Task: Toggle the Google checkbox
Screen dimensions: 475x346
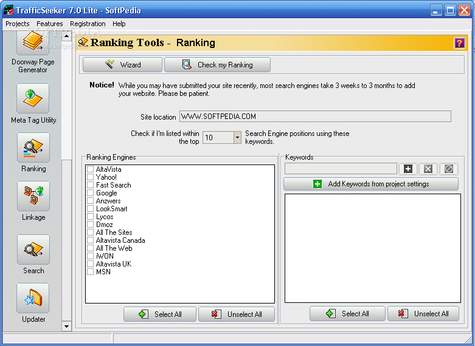Action: 90,192
